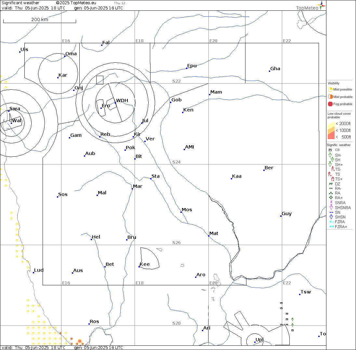Select the SH shower symbol in legend

[332, 160]
